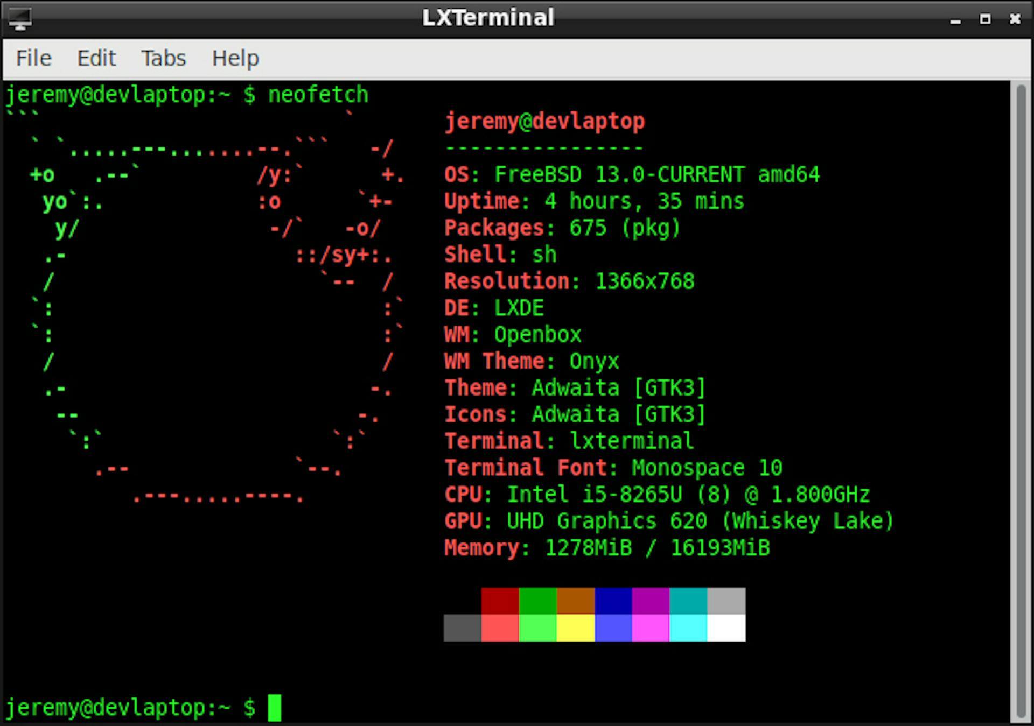Click the 'Shell: sh' line

click(x=500, y=255)
